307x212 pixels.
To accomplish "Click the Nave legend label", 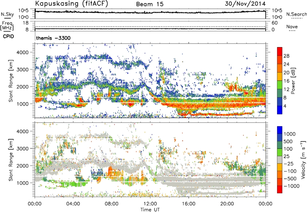I will (292, 26).
